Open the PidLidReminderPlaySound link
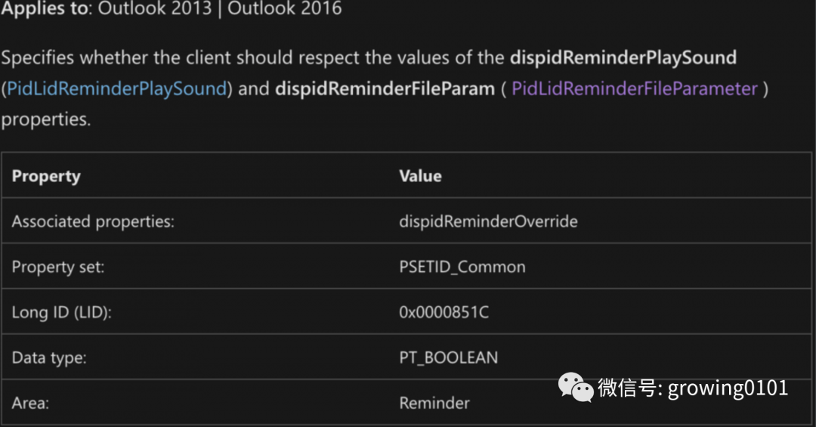Viewport: 816px width, 427px height. (117, 89)
